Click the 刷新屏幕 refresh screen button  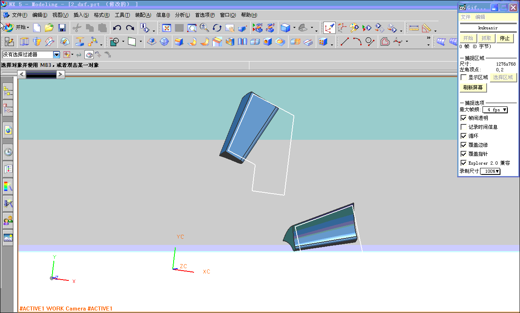click(x=473, y=88)
